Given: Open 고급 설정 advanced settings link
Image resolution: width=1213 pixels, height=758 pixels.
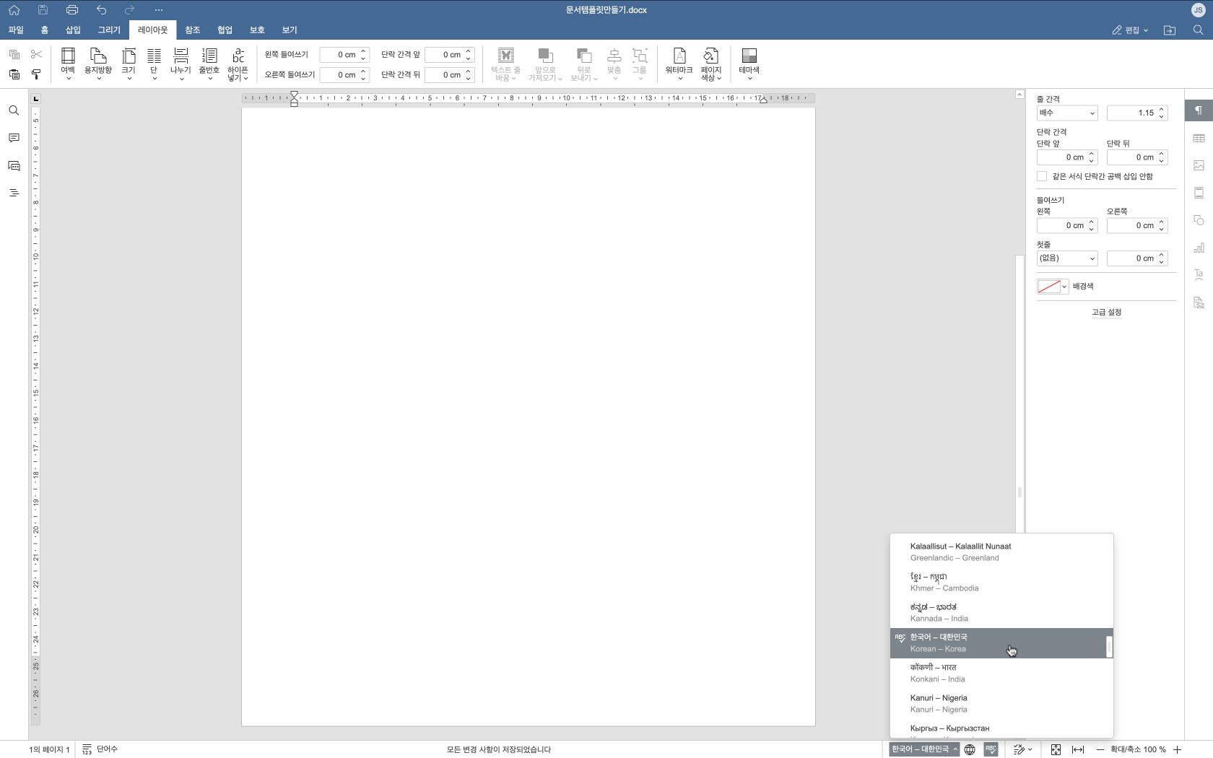Looking at the screenshot, I should point(1106,312).
